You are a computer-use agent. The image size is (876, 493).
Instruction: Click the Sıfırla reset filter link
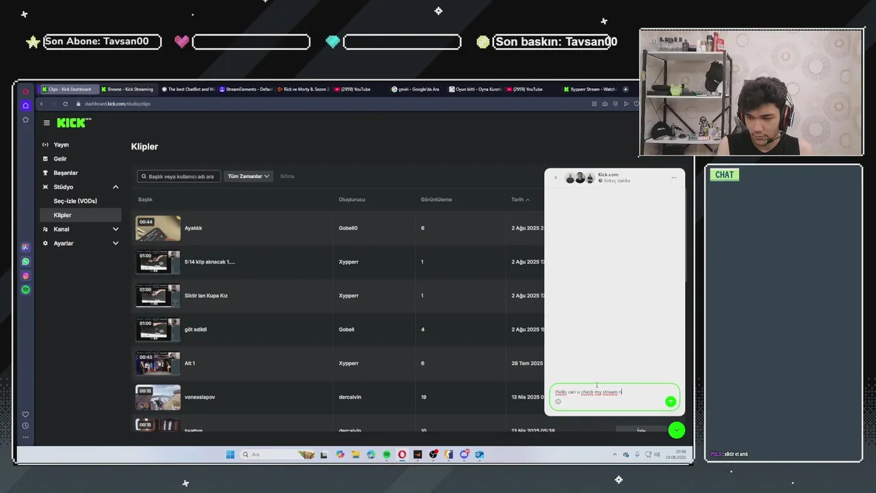click(287, 176)
